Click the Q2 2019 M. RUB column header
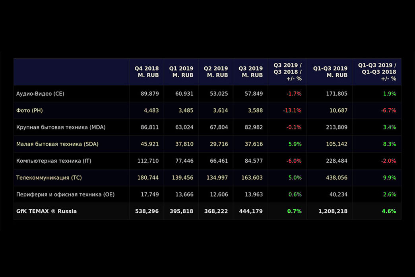 pos(216,71)
